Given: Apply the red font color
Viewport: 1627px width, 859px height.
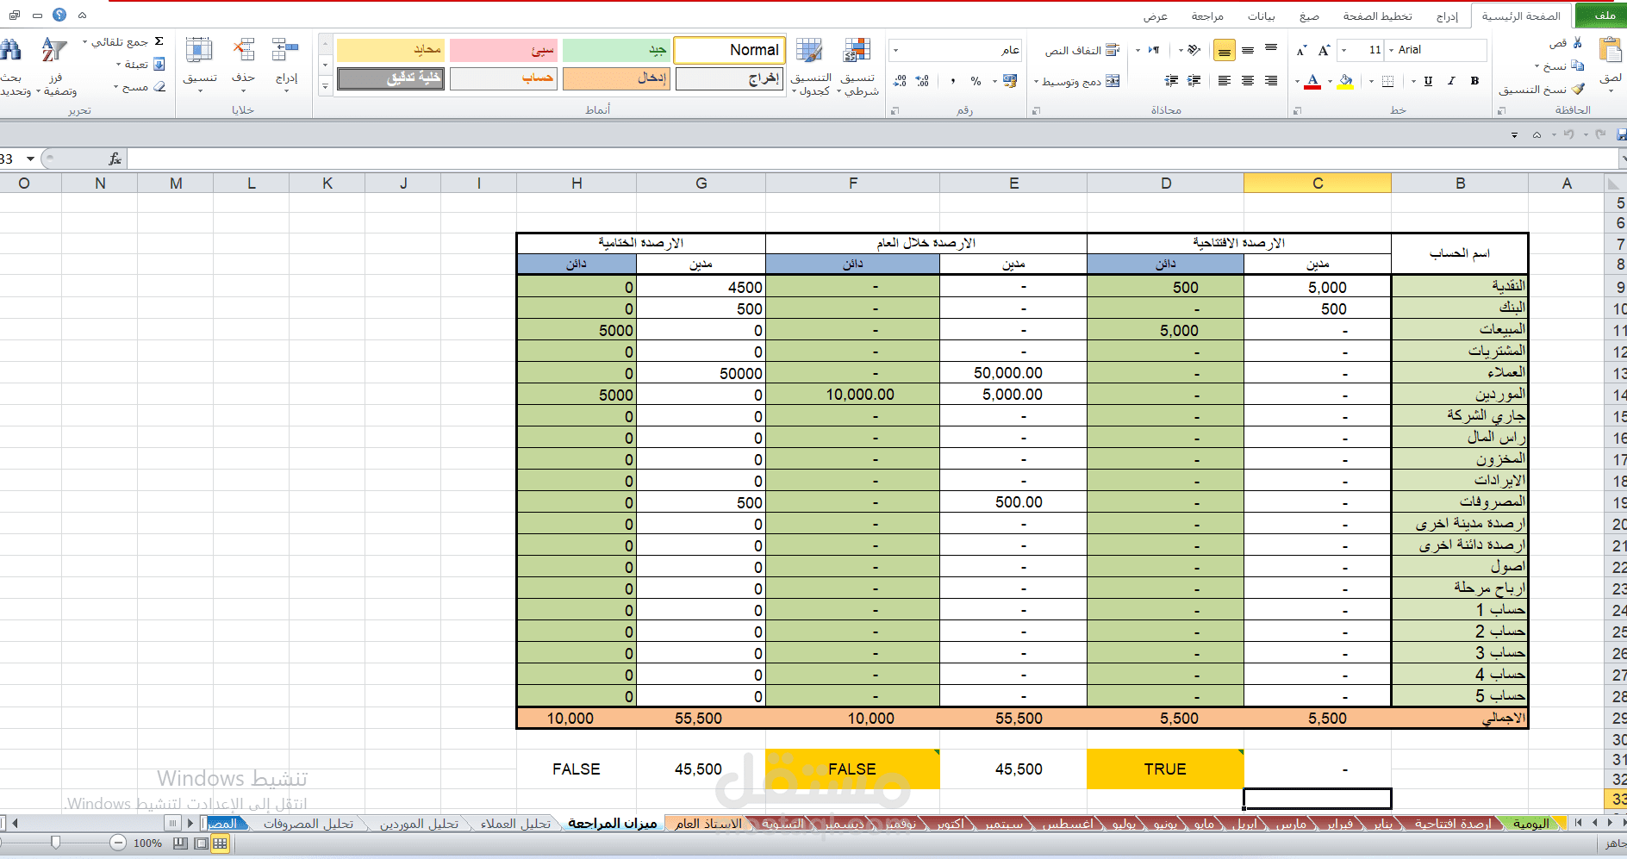Looking at the screenshot, I should coord(1312,81).
